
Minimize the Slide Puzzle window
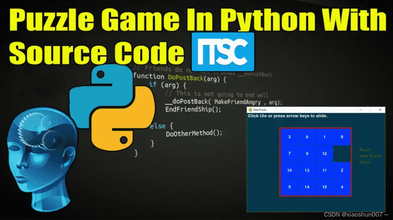(360, 110)
